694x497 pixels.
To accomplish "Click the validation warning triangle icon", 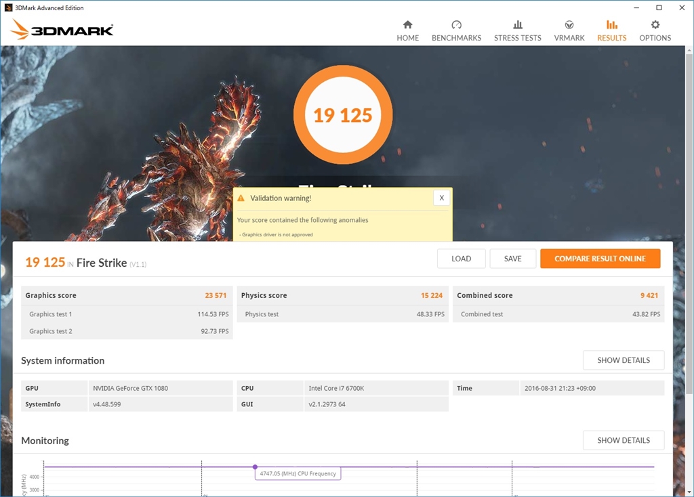I will point(241,198).
